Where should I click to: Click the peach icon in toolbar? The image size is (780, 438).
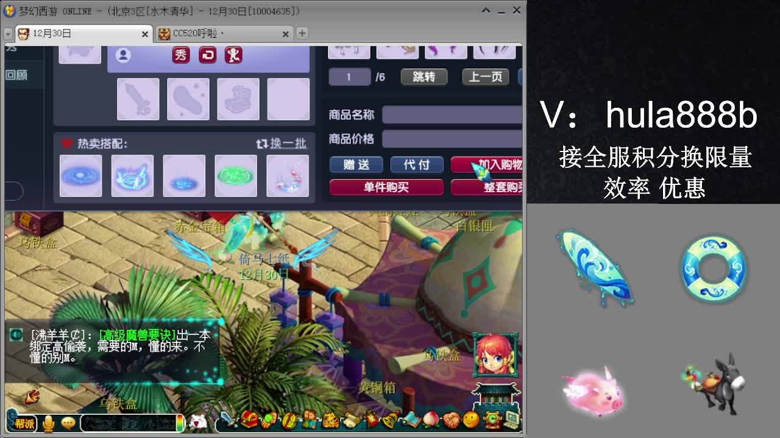(431, 420)
